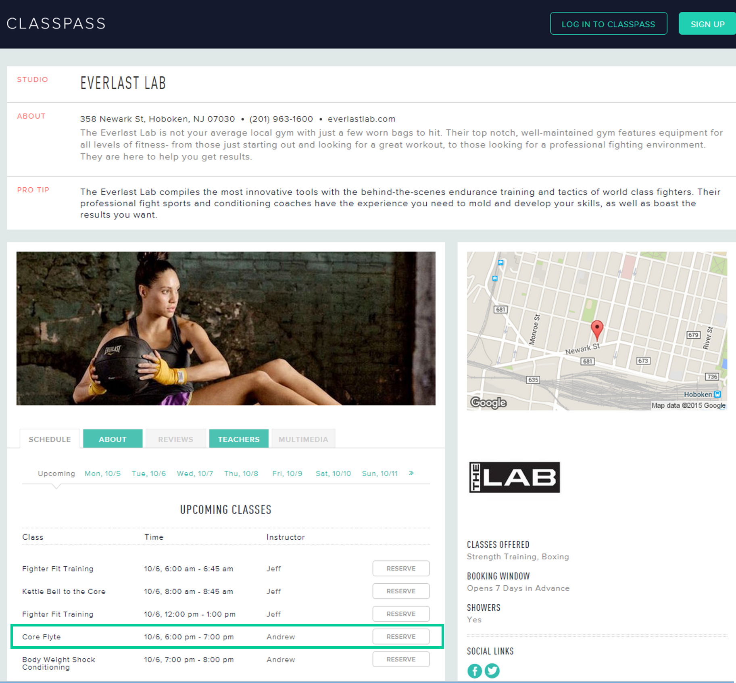Click the Time column header
Viewport: 736px width, 683px height.
[154, 537]
